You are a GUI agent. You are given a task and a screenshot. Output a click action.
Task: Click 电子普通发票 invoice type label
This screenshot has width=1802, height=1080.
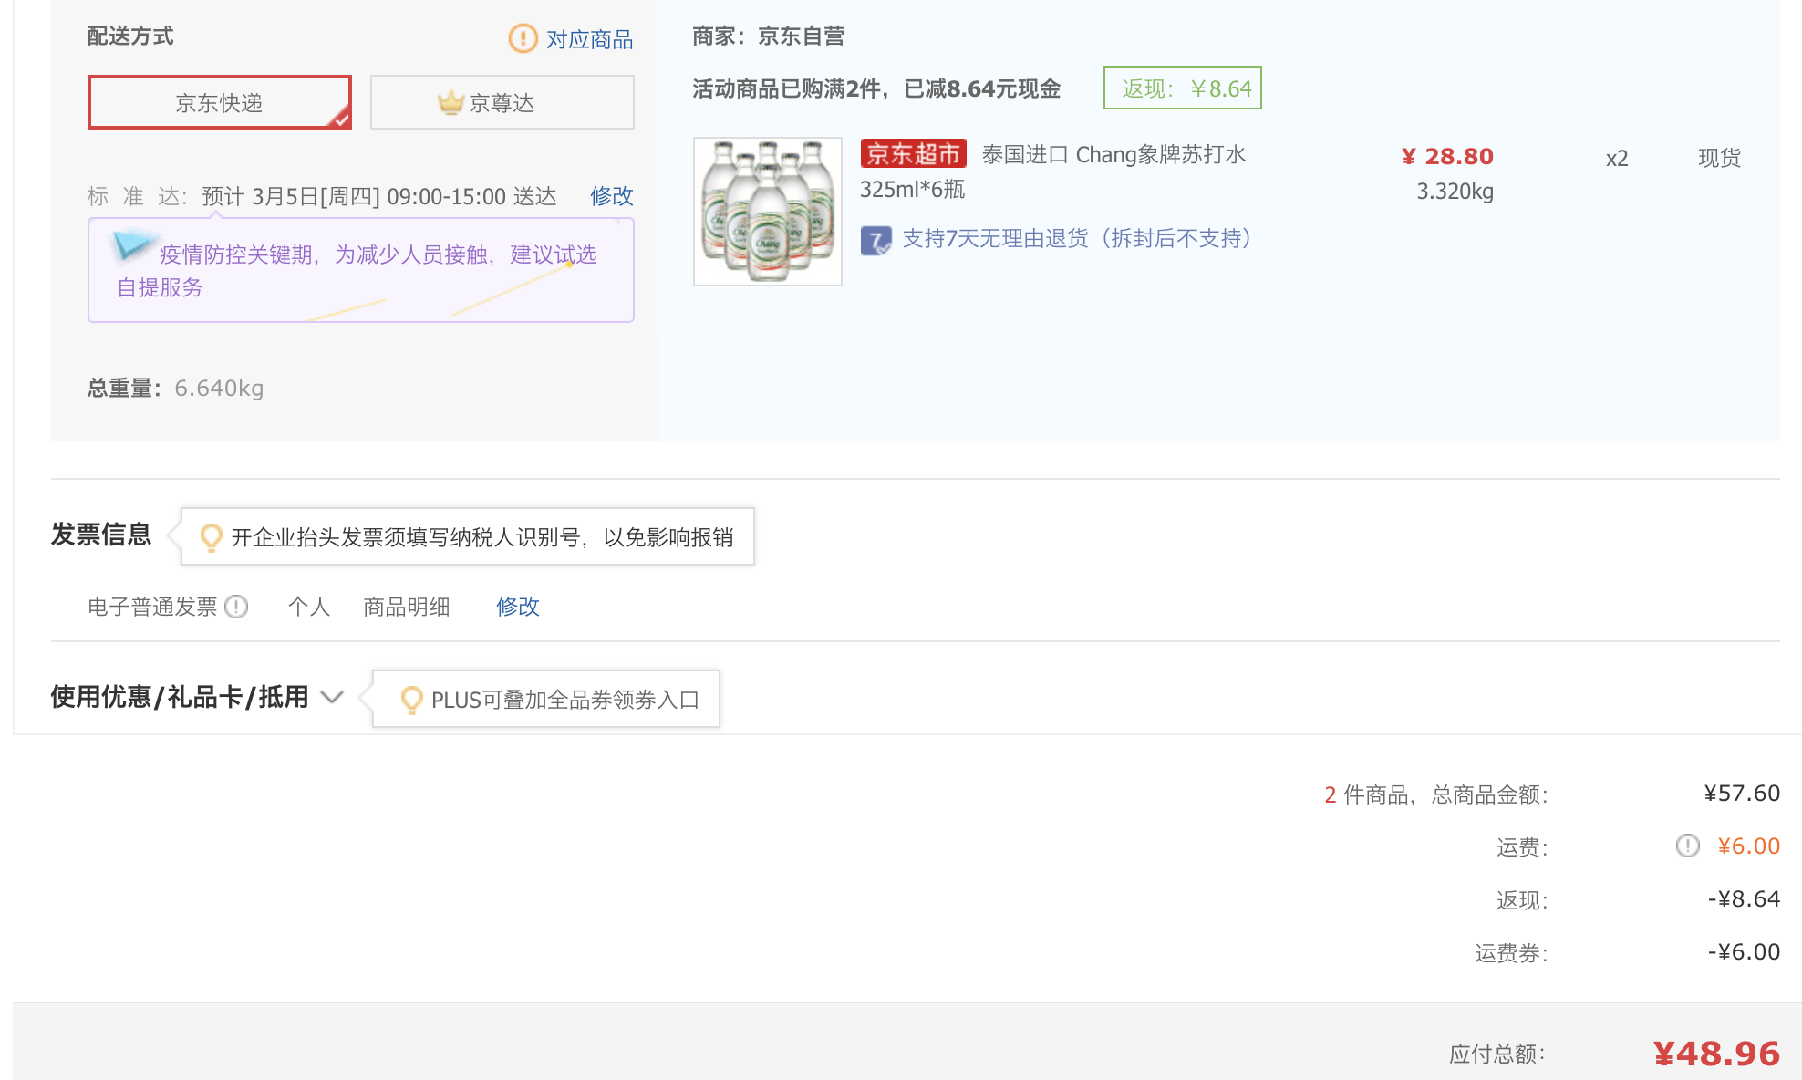click(x=152, y=607)
